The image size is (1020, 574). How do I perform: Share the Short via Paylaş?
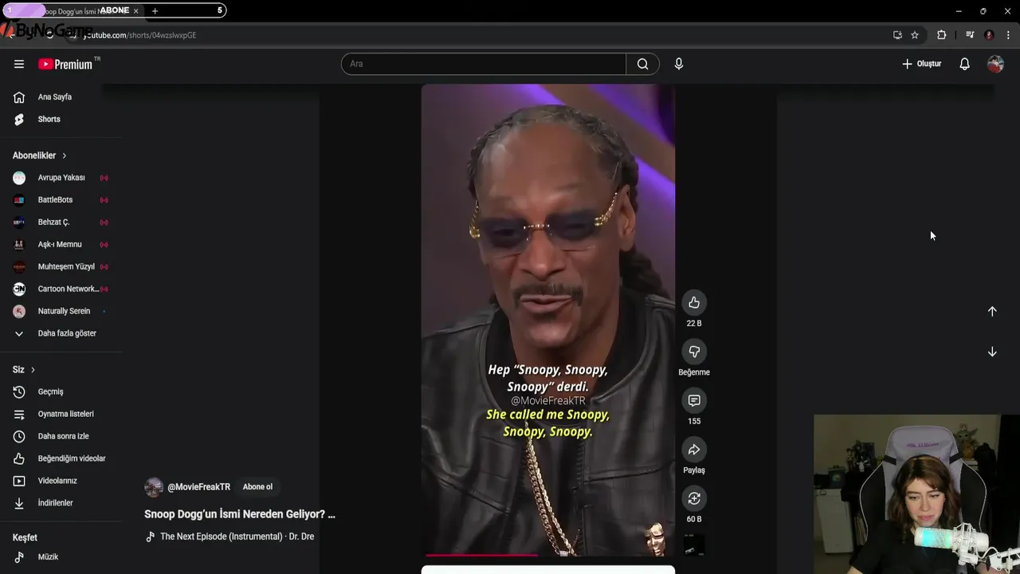(694, 450)
